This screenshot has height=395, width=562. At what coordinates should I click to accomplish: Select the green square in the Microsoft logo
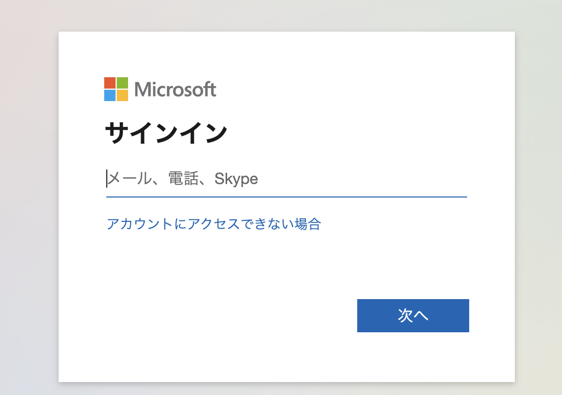point(122,82)
